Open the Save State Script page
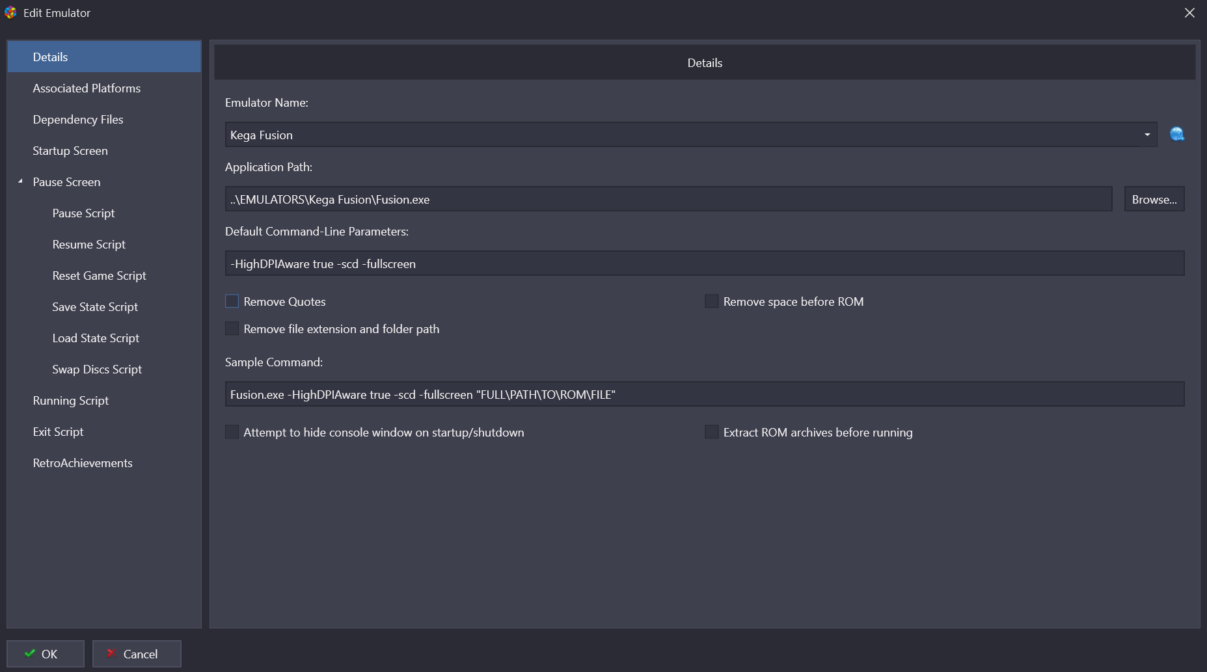Image resolution: width=1207 pixels, height=672 pixels. pyautogui.click(x=95, y=307)
